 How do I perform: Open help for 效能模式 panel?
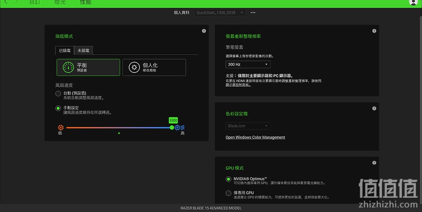click(204, 31)
